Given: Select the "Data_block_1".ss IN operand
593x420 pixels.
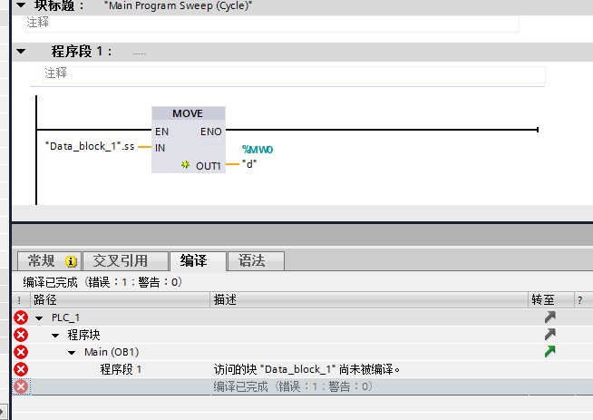Looking at the screenshot, I should tap(90, 146).
